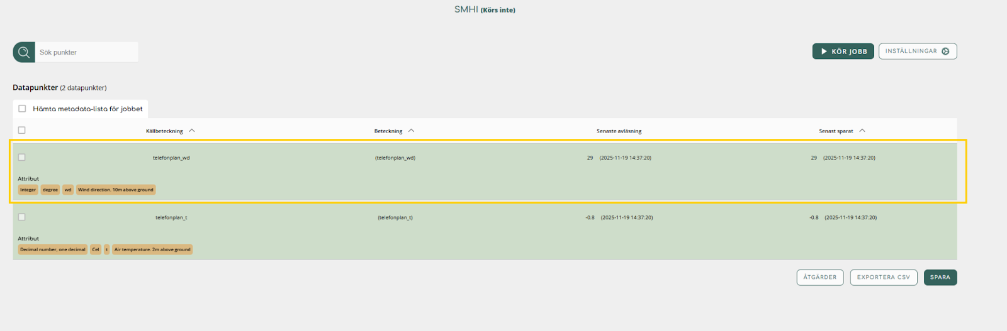Click the gear icon in Inställningar button
Screen dimensions: 1007x331
tap(945, 52)
